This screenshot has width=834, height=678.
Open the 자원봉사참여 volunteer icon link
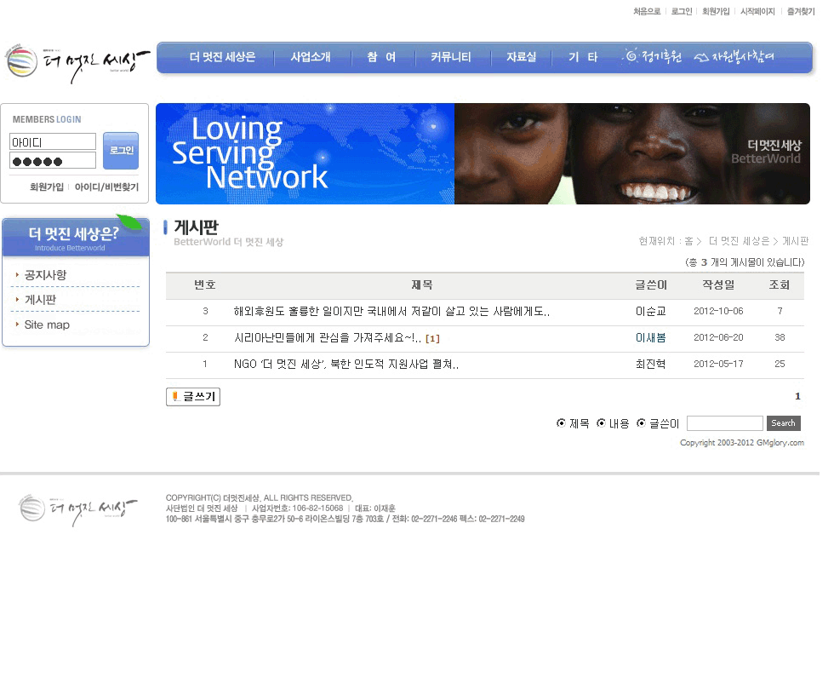[x=734, y=56]
